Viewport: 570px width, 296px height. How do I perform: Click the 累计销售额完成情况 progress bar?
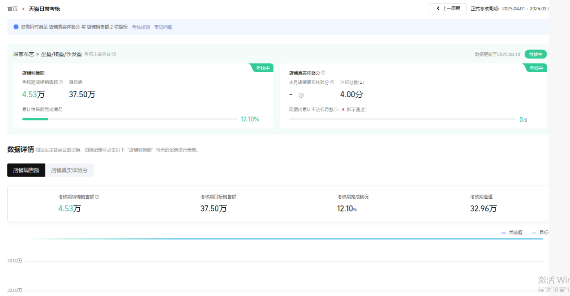[x=129, y=119]
